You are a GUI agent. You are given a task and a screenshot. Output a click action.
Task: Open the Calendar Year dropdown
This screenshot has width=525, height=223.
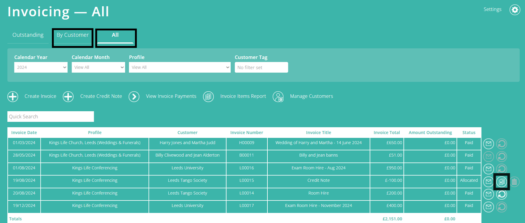click(x=41, y=67)
